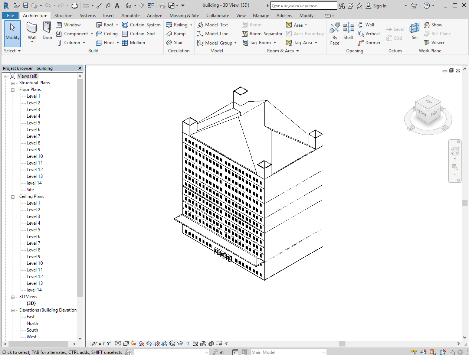Screen dimensions: 469x355
Task: Click the Window tool
Action: coord(68,25)
